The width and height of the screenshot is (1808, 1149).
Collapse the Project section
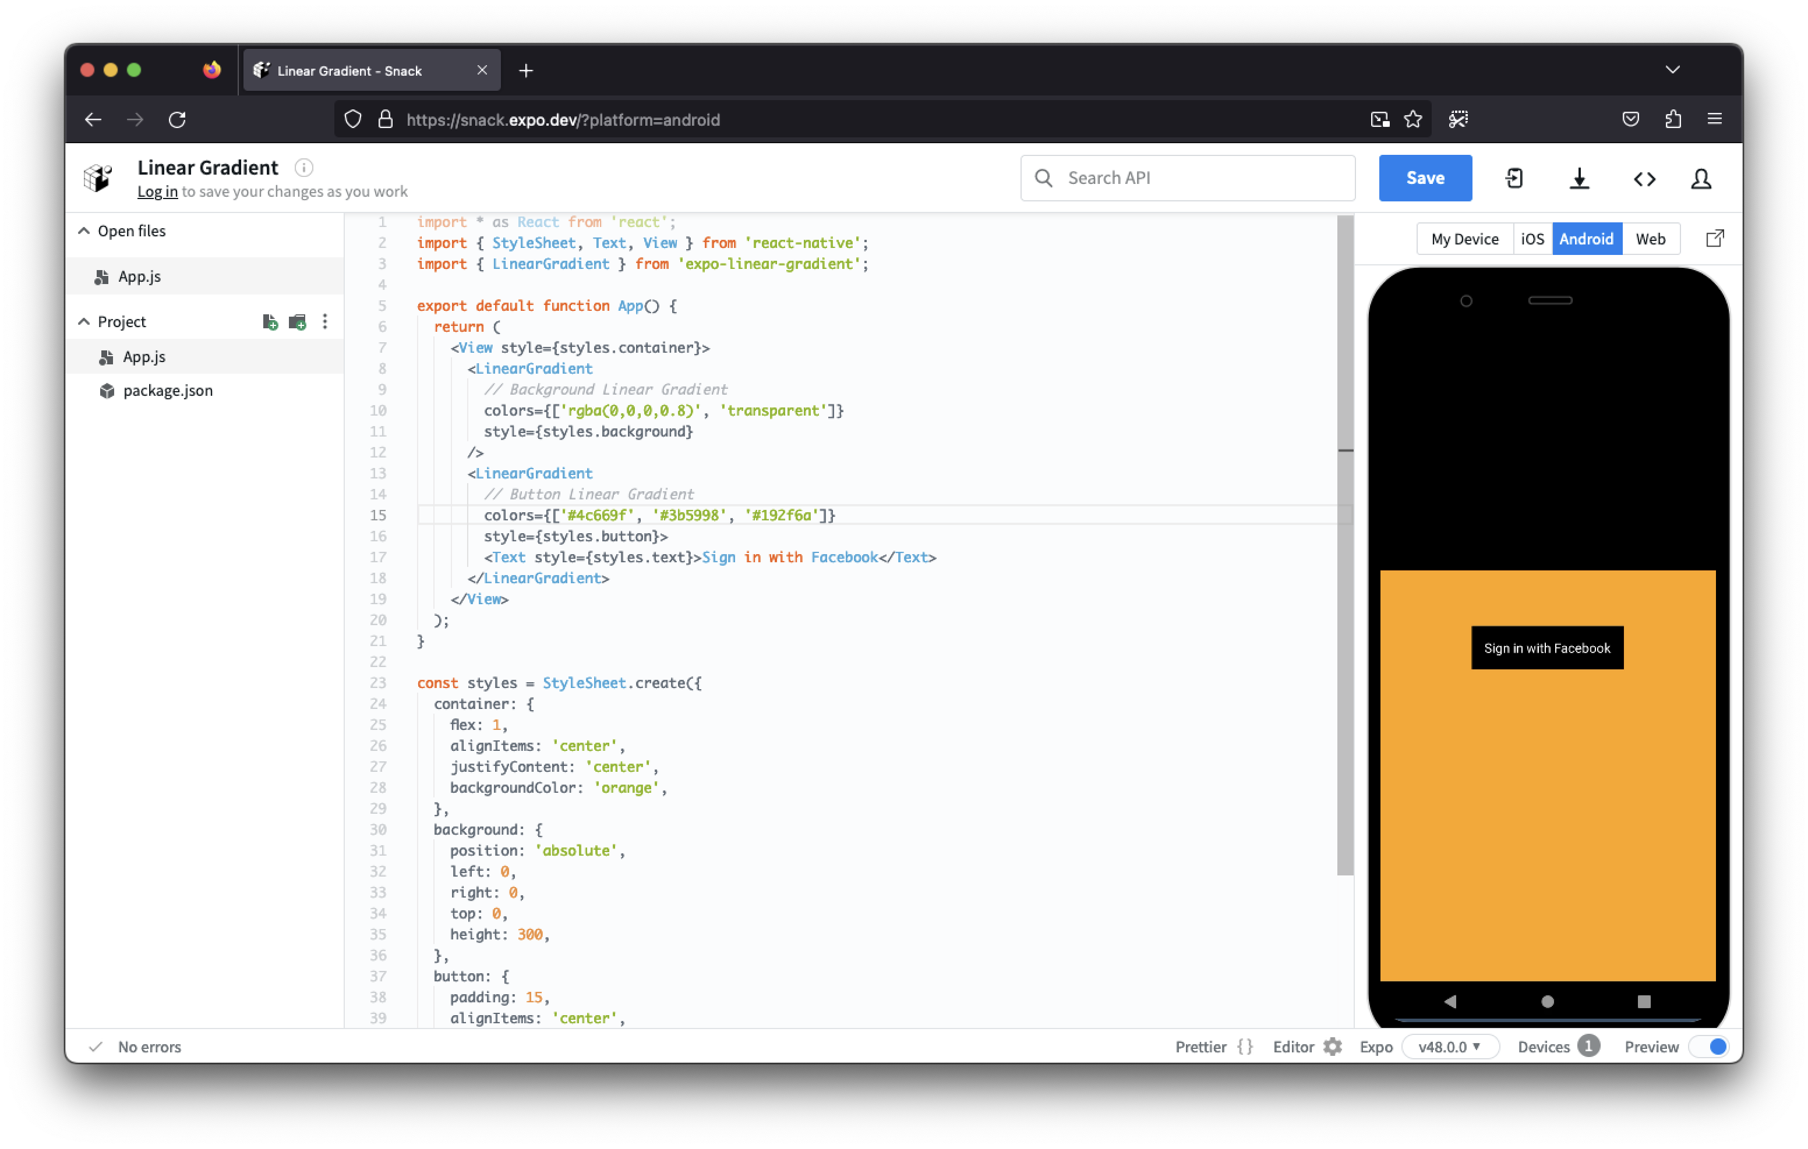(84, 322)
